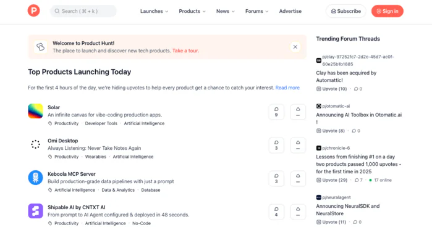The height and width of the screenshot is (235, 432).
Task: Focus the Search box
Action: pos(83,11)
